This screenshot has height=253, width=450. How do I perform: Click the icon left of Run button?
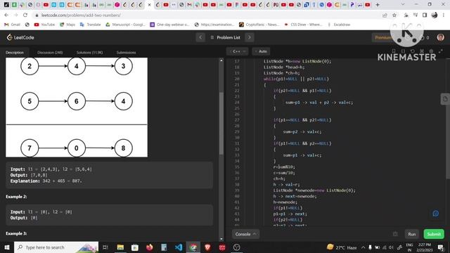(395, 234)
